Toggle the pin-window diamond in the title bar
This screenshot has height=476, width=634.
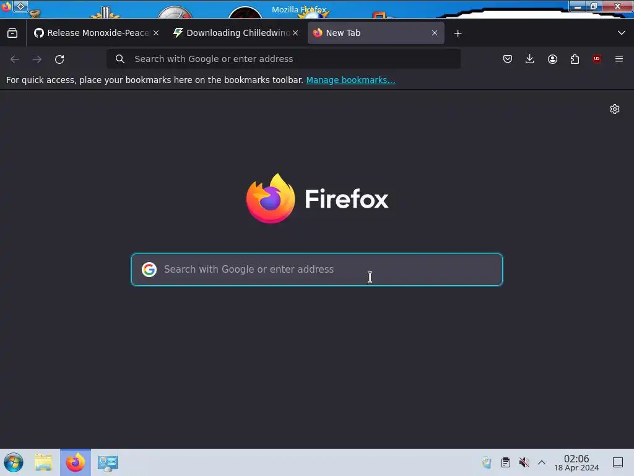pyautogui.click(x=20, y=6)
